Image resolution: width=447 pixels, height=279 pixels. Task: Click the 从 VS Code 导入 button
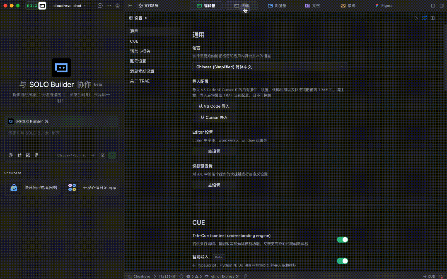[214, 106]
